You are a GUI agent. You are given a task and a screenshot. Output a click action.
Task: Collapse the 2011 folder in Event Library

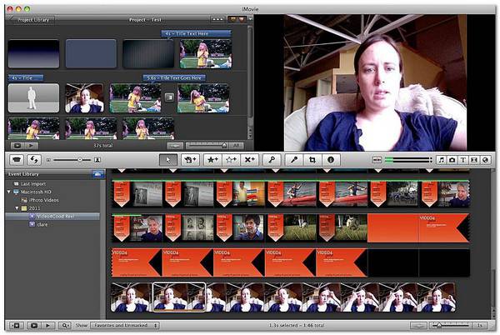pos(17,208)
